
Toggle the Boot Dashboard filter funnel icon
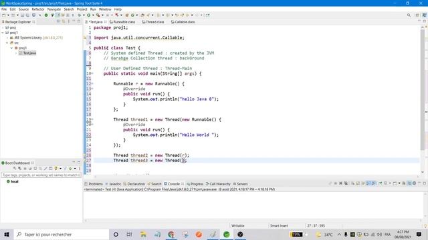(65, 169)
